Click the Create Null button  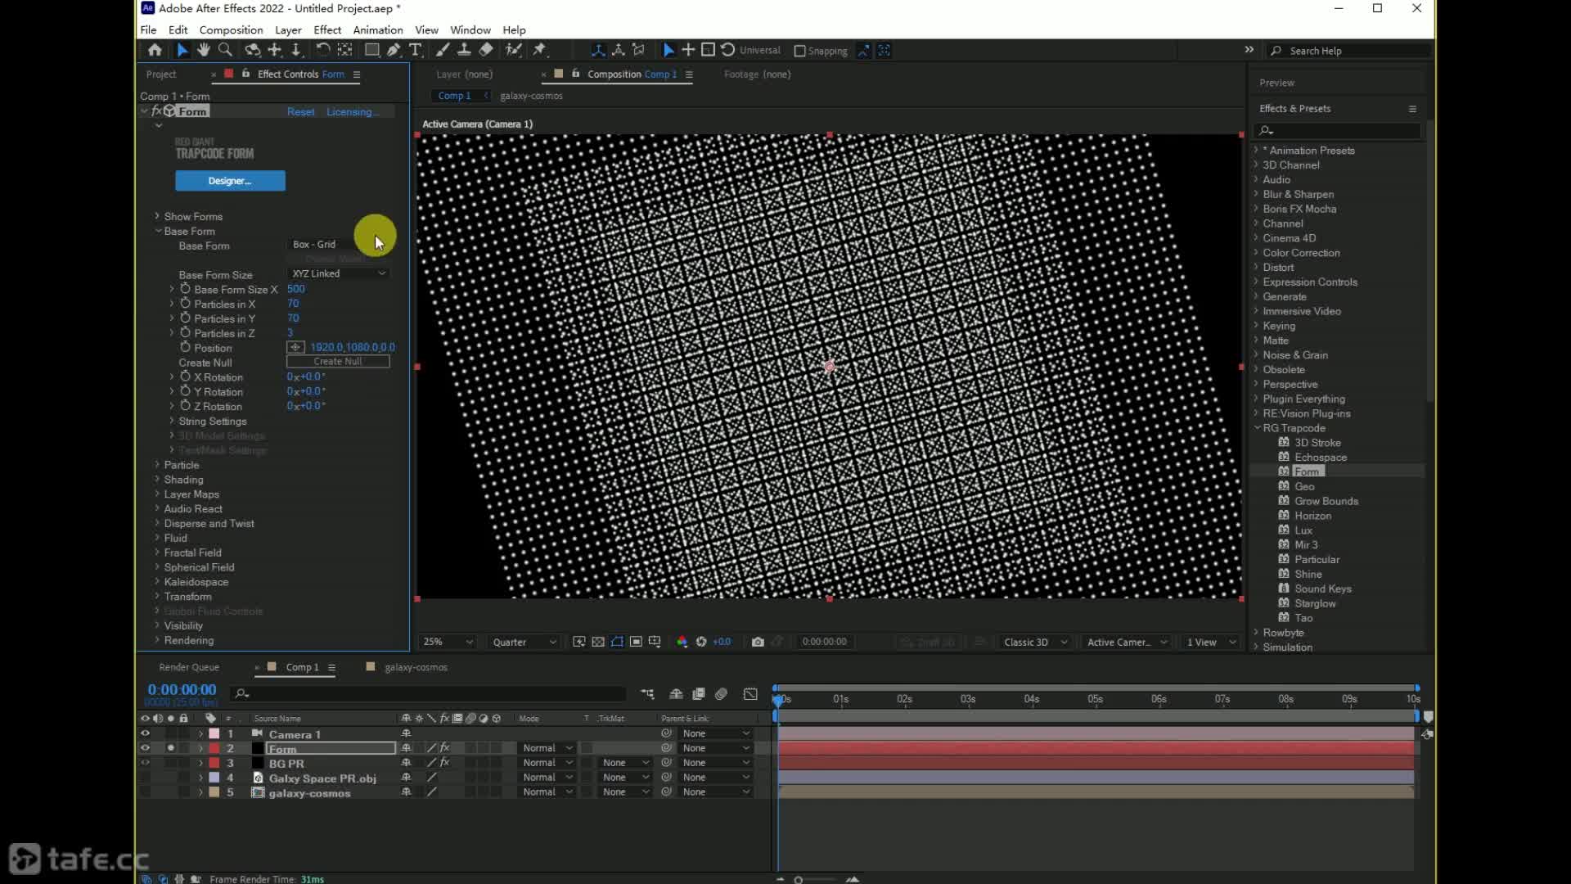point(338,362)
